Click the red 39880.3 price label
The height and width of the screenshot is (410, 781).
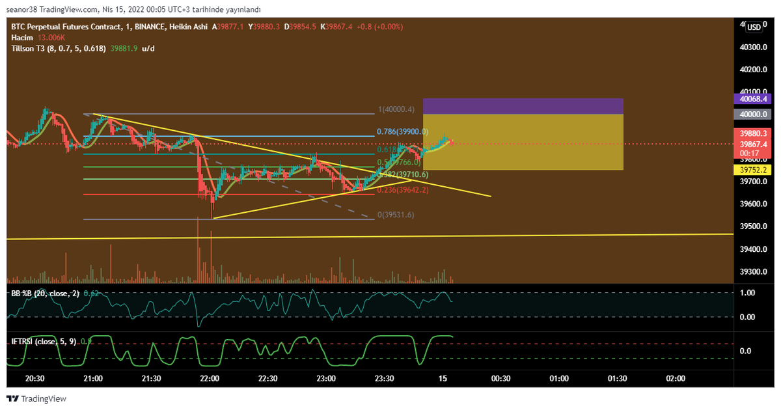(754, 133)
